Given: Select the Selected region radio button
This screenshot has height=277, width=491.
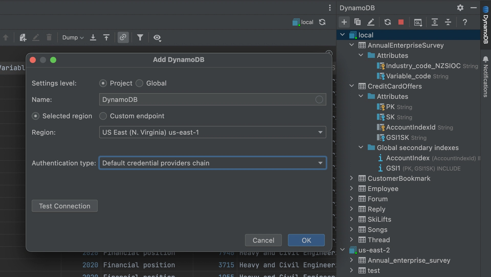Looking at the screenshot, I should point(36,116).
